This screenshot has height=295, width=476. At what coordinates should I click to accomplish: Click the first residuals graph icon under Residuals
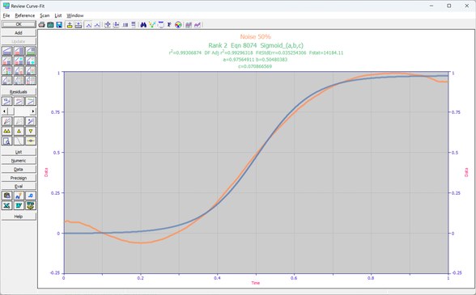[x=6, y=101]
